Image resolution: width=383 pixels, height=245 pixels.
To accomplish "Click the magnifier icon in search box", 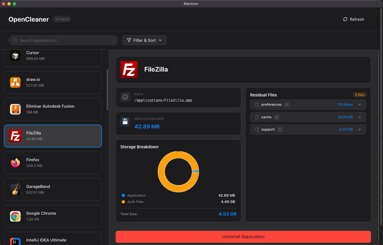I will [15, 40].
